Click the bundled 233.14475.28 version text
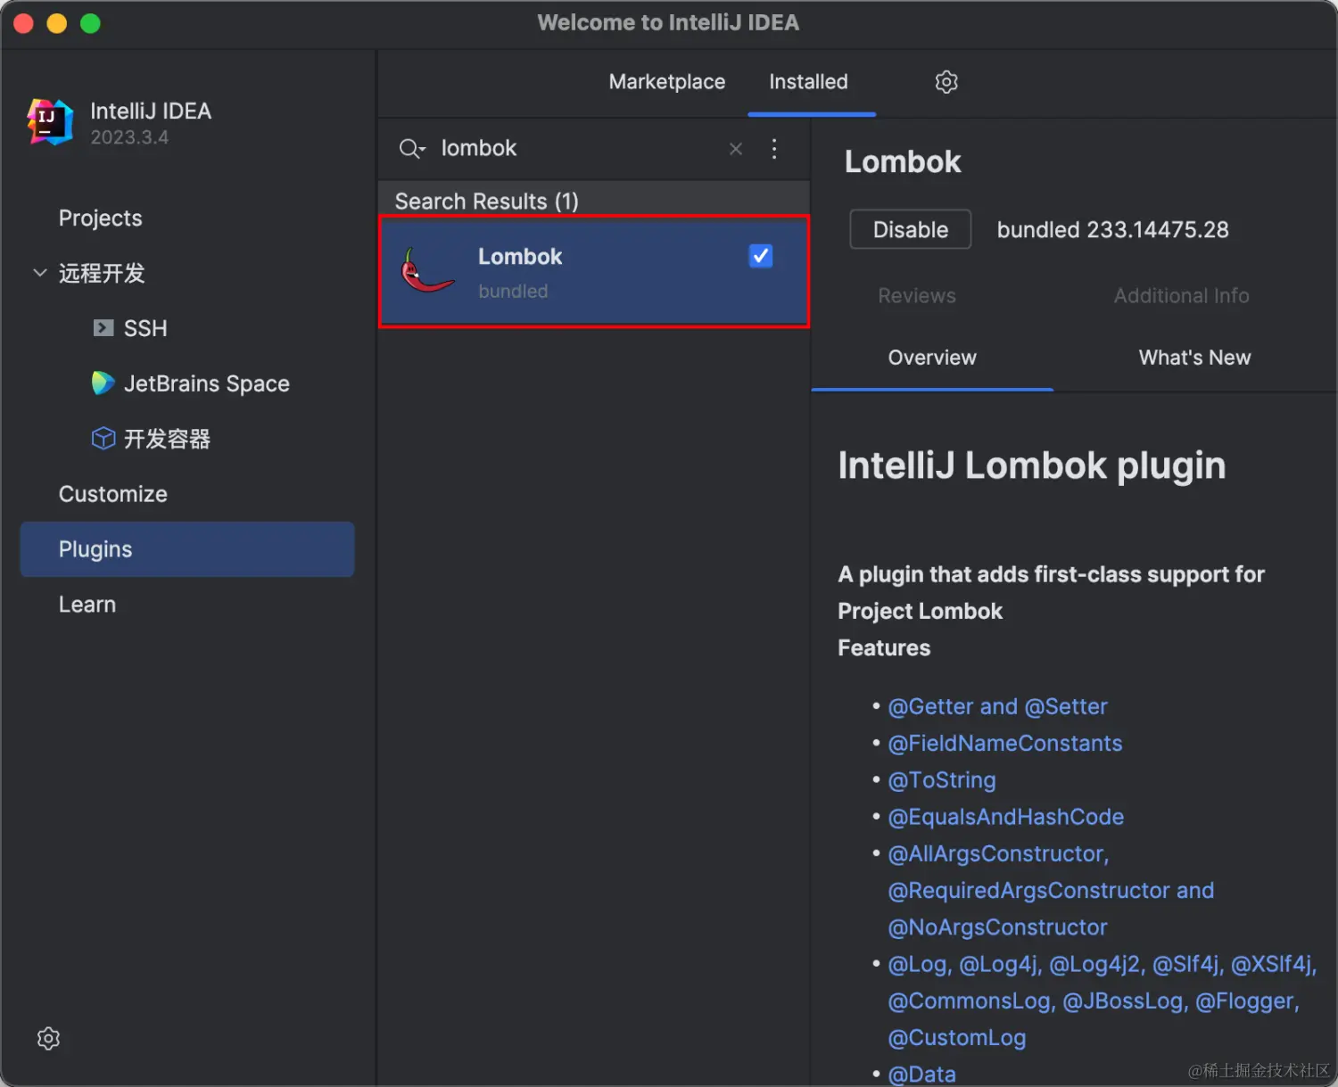 1112,230
